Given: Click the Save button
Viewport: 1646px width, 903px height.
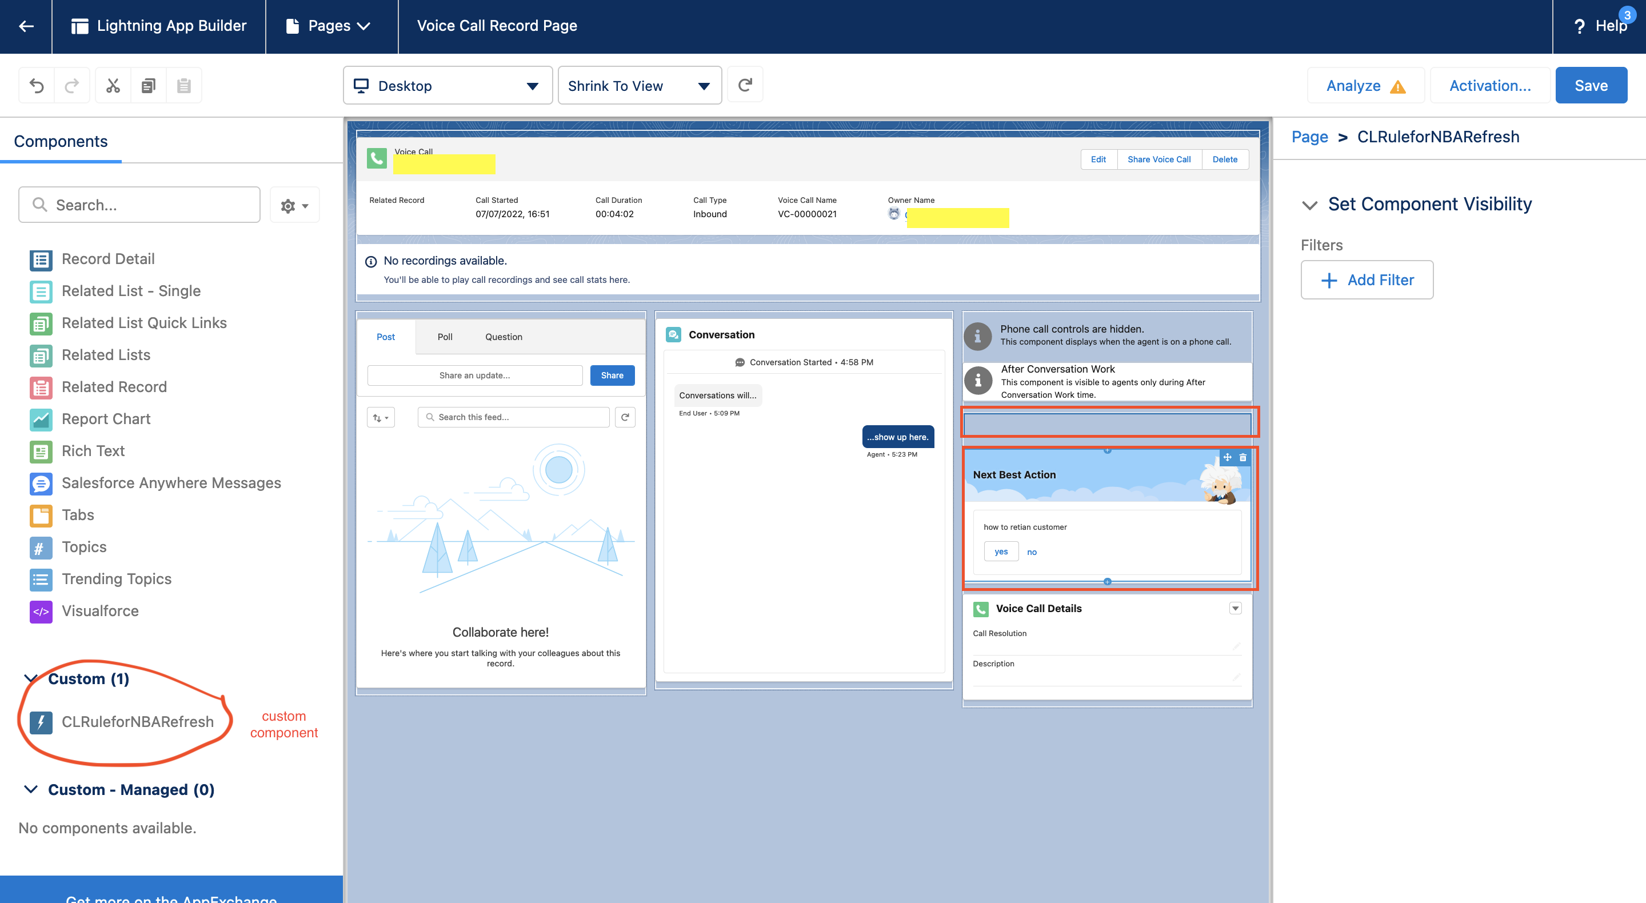Looking at the screenshot, I should pos(1591,86).
